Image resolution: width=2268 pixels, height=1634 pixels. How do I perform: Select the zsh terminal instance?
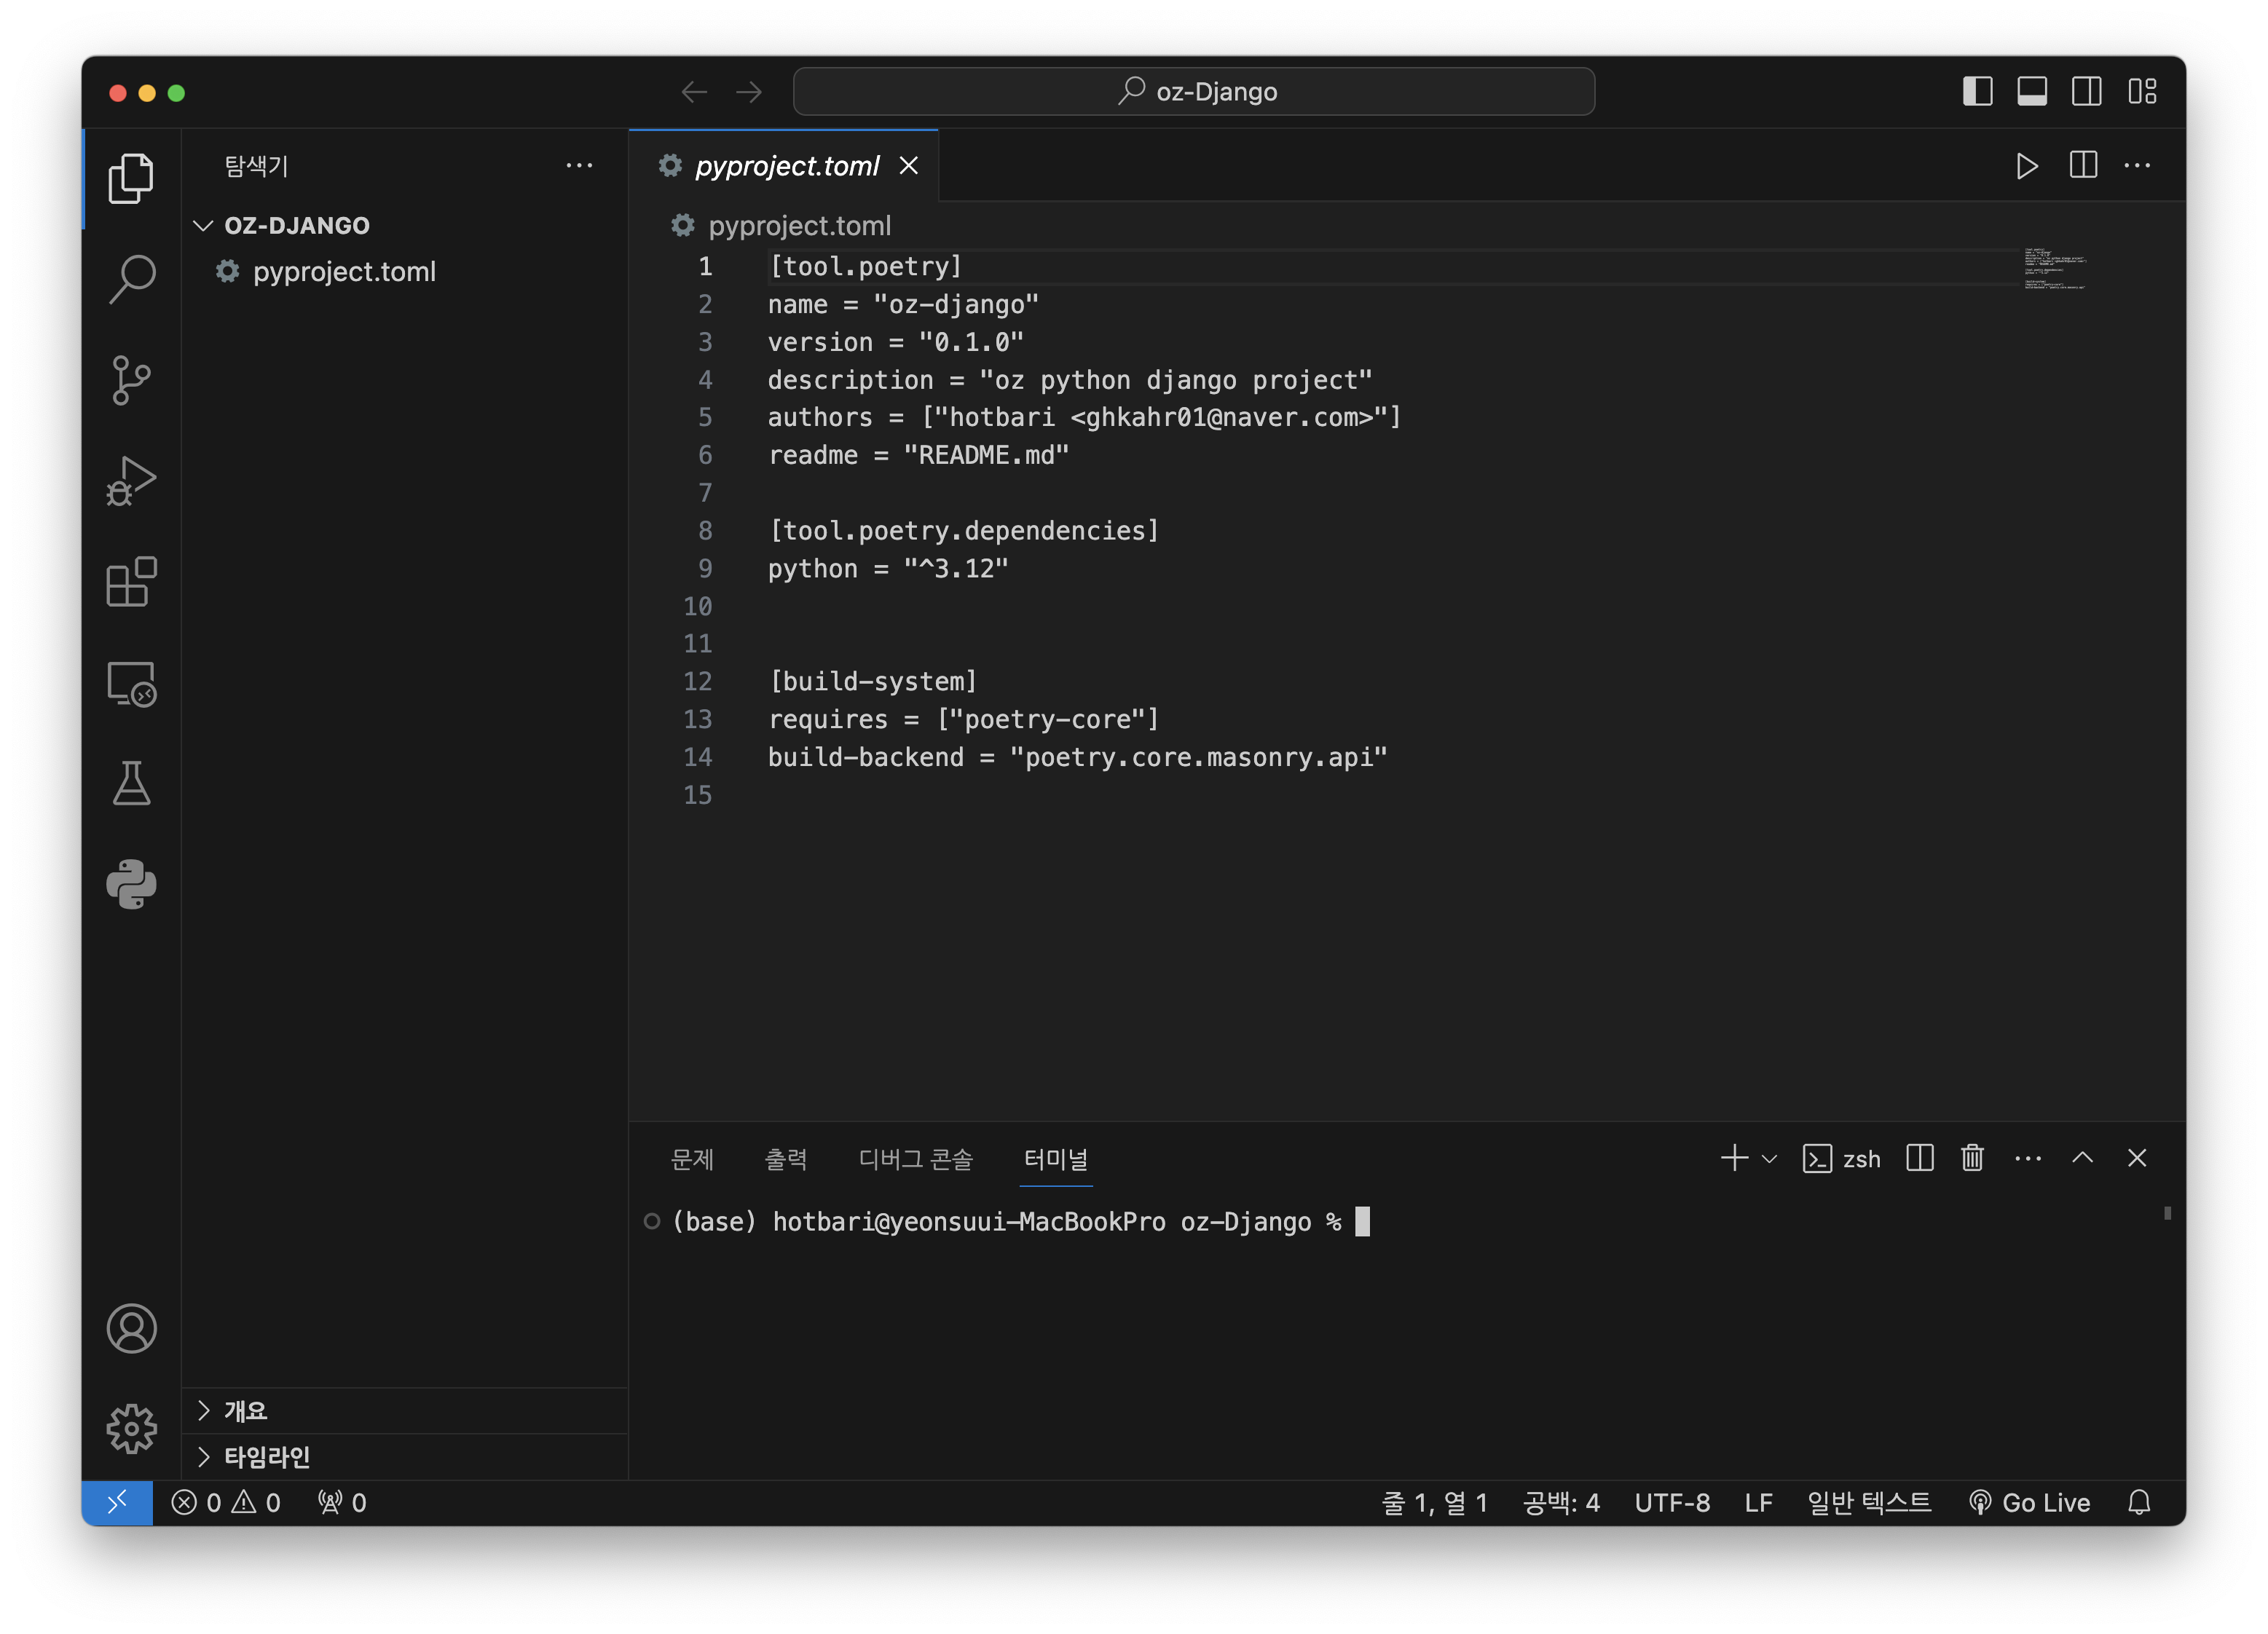pos(1841,1158)
